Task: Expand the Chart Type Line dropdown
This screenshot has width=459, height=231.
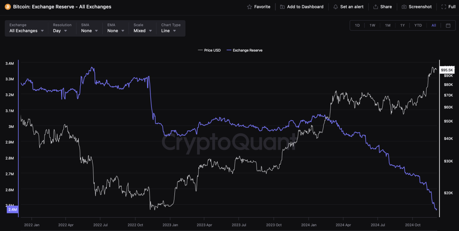Action: [169, 31]
